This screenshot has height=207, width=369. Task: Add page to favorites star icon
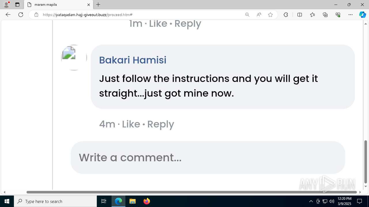(270, 15)
